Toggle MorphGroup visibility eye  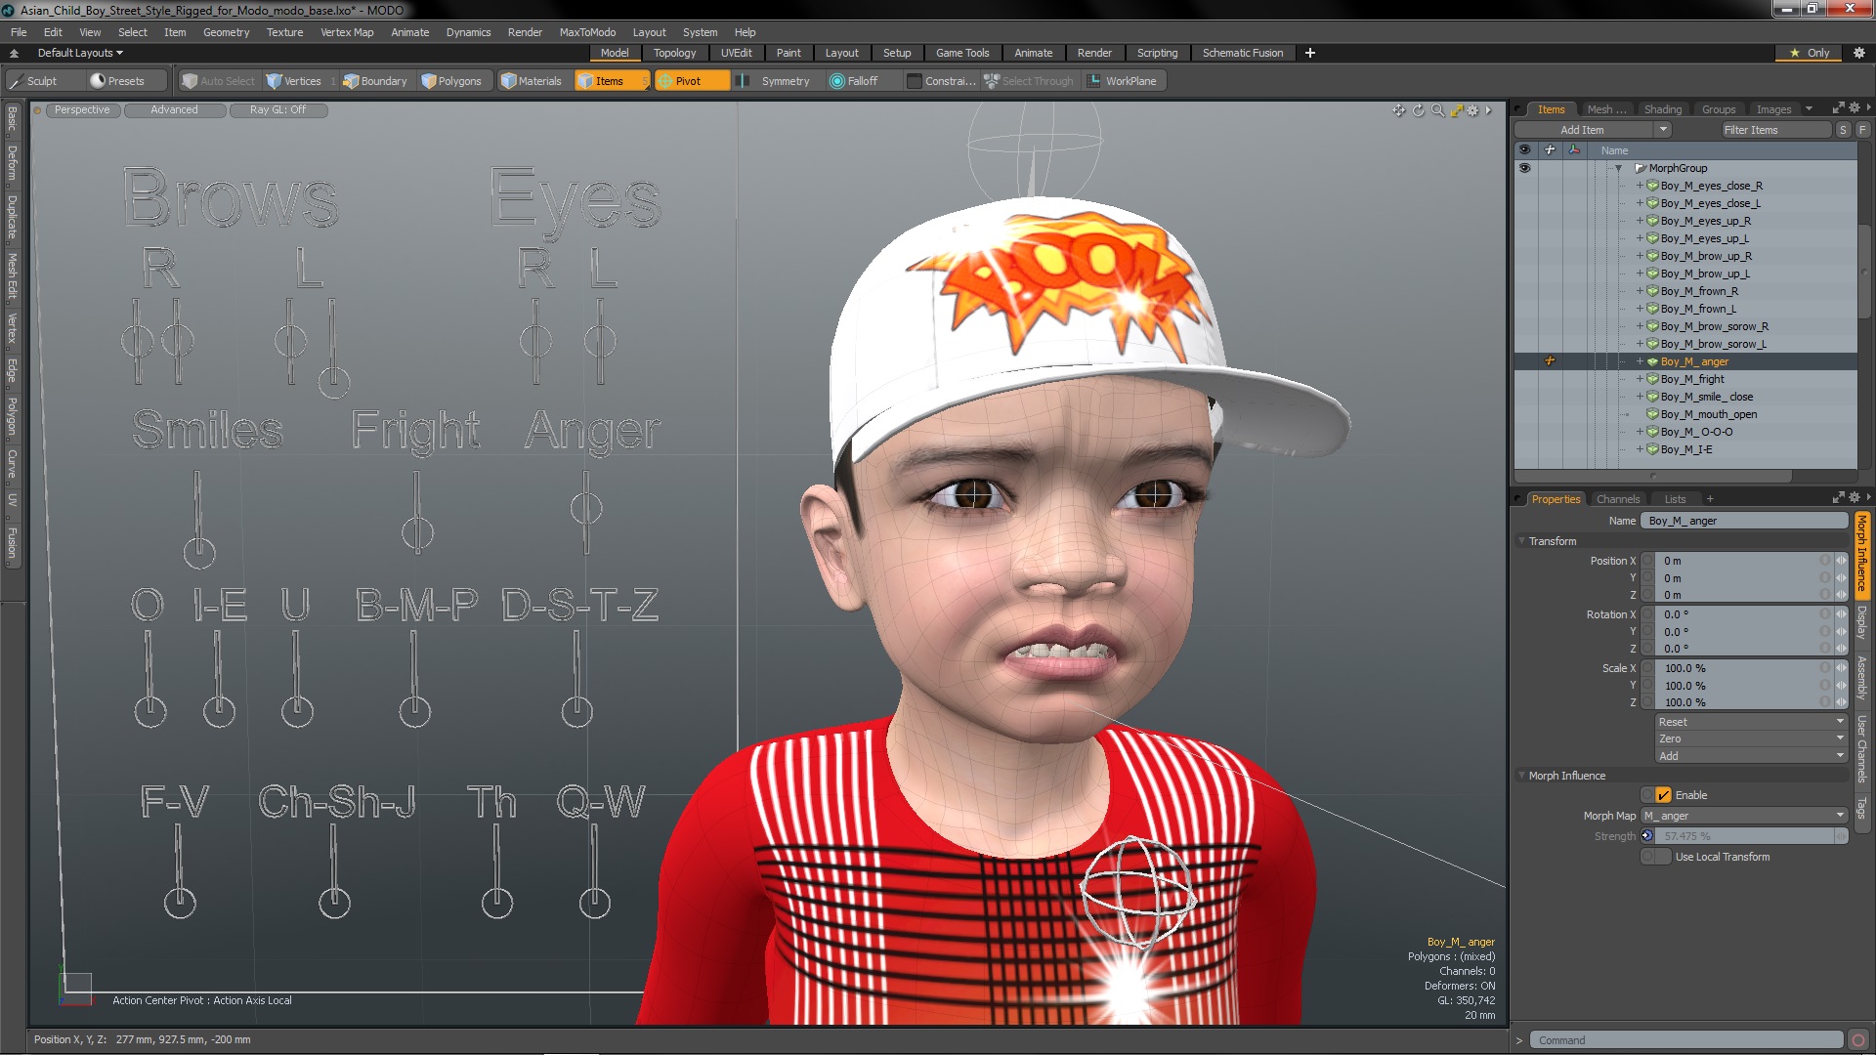point(1524,168)
